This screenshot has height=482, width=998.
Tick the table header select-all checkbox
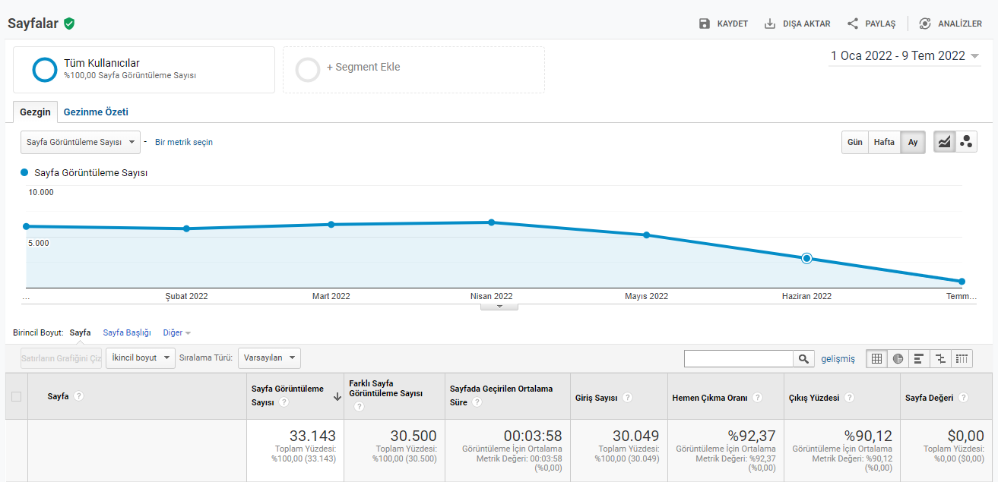[16, 396]
